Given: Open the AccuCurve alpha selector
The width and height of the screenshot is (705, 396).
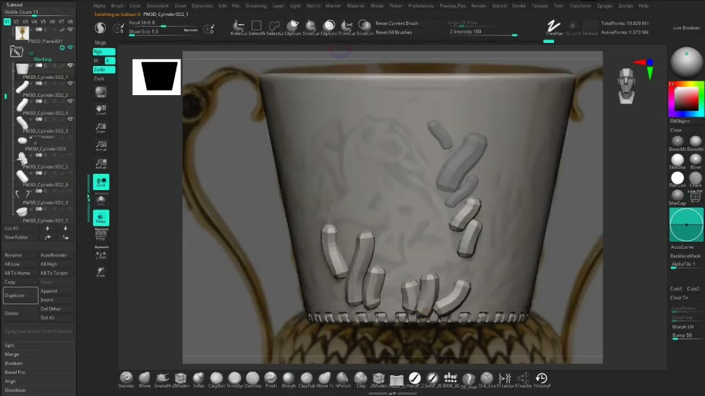Looking at the screenshot, I should point(686,225).
